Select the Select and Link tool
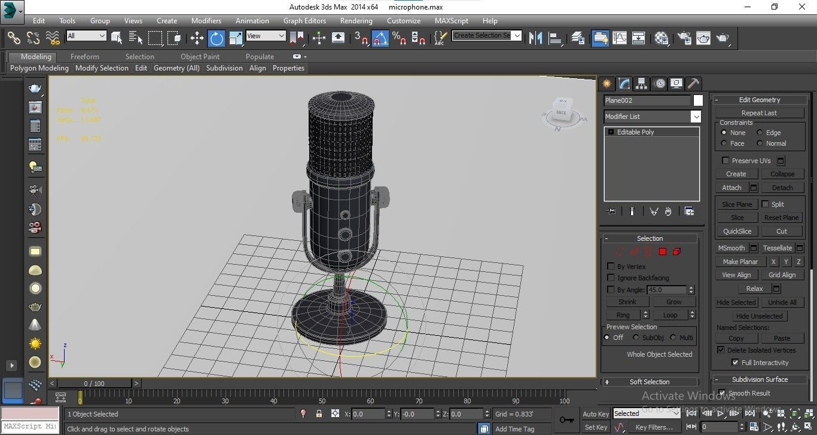 click(14, 38)
